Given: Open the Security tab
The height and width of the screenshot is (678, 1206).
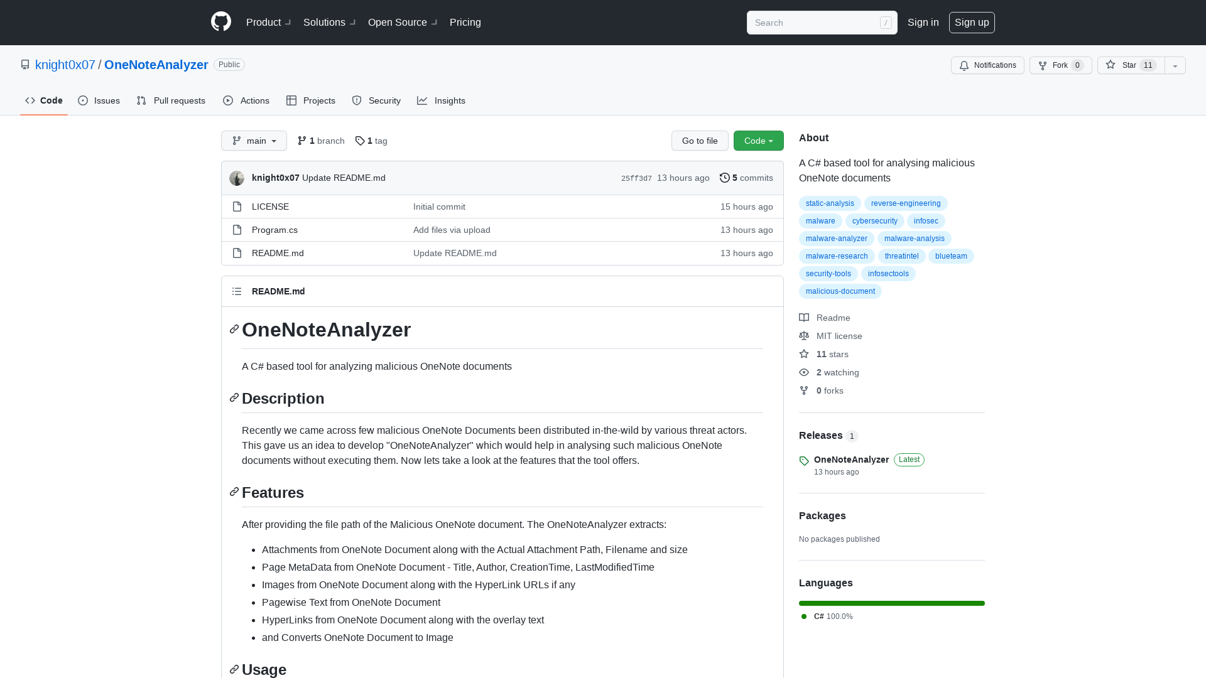Looking at the screenshot, I should pyautogui.click(x=376, y=100).
